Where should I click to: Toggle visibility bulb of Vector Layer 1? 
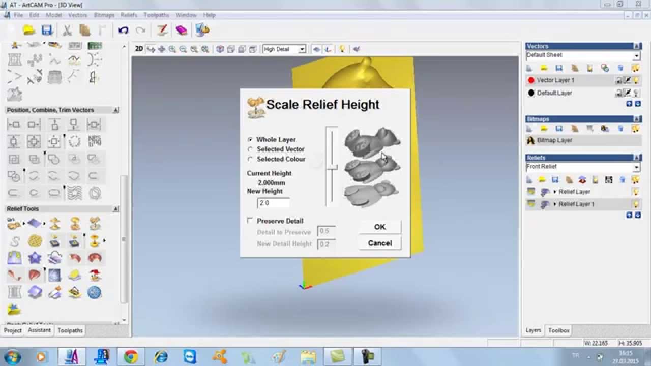[636, 80]
